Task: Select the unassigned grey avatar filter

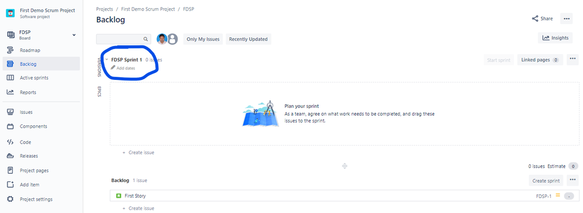Action: (172, 39)
